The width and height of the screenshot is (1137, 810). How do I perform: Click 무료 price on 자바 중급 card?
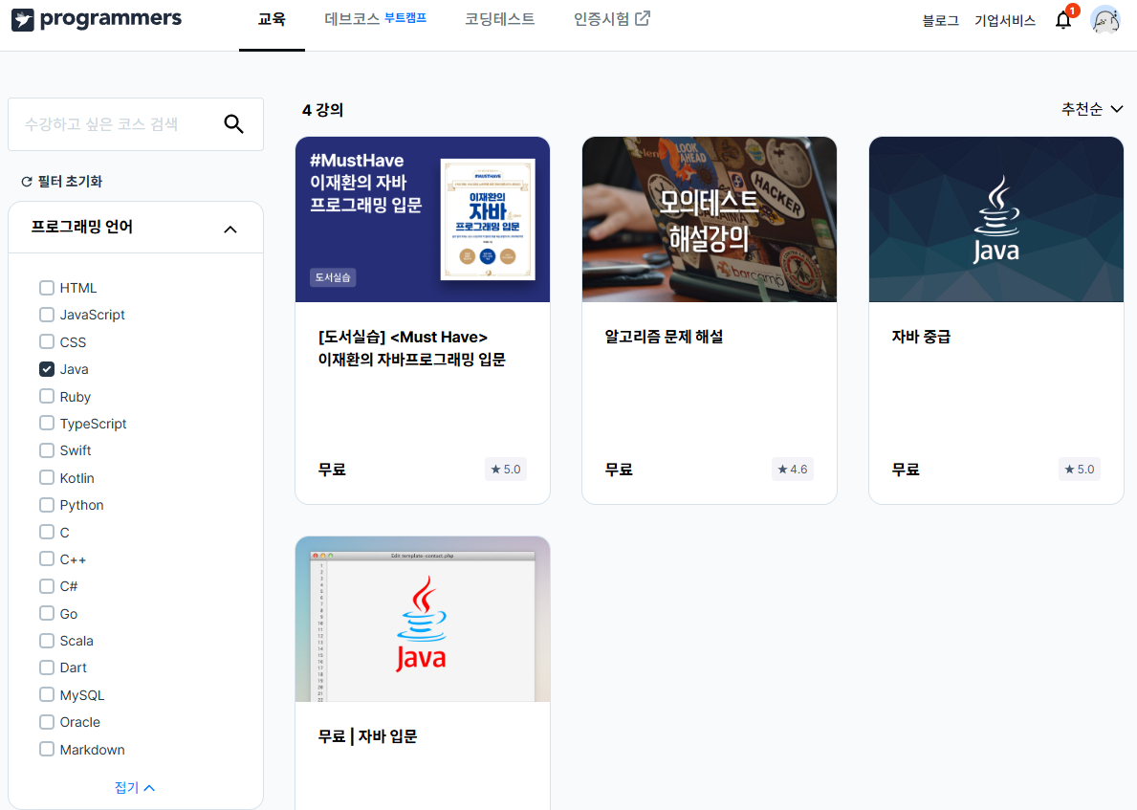906,470
